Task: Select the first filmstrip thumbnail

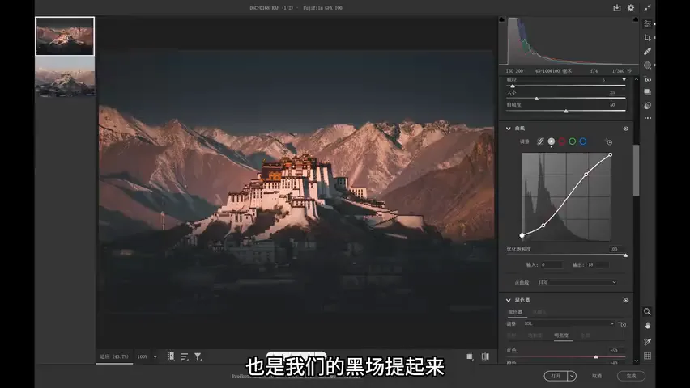Action: tap(65, 36)
